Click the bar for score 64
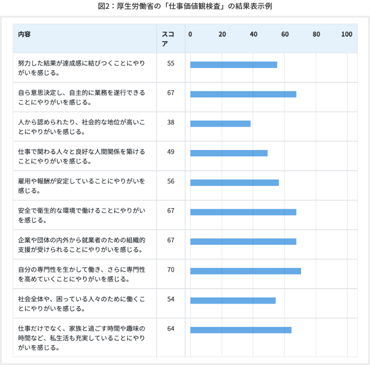370x365 pixels. tap(241, 330)
